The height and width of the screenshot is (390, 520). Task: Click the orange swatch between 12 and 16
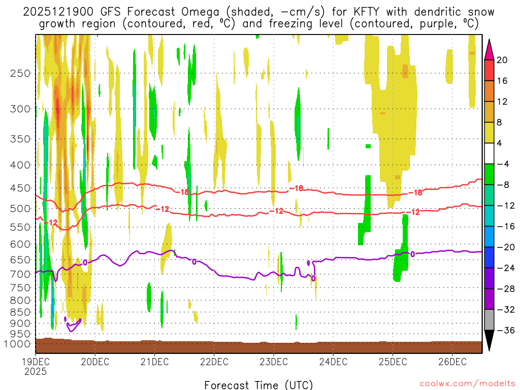pyautogui.click(x=489, y=91)
